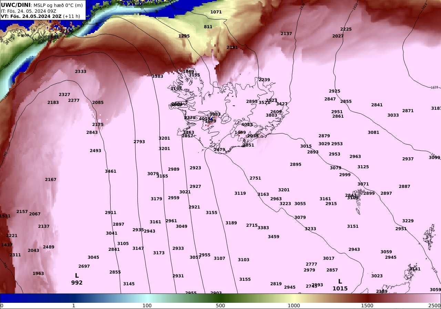This screenshot has width=441, height=309.
Task: Pick the 2067 value
Action: pyautogui.click(x=35, y=214)
